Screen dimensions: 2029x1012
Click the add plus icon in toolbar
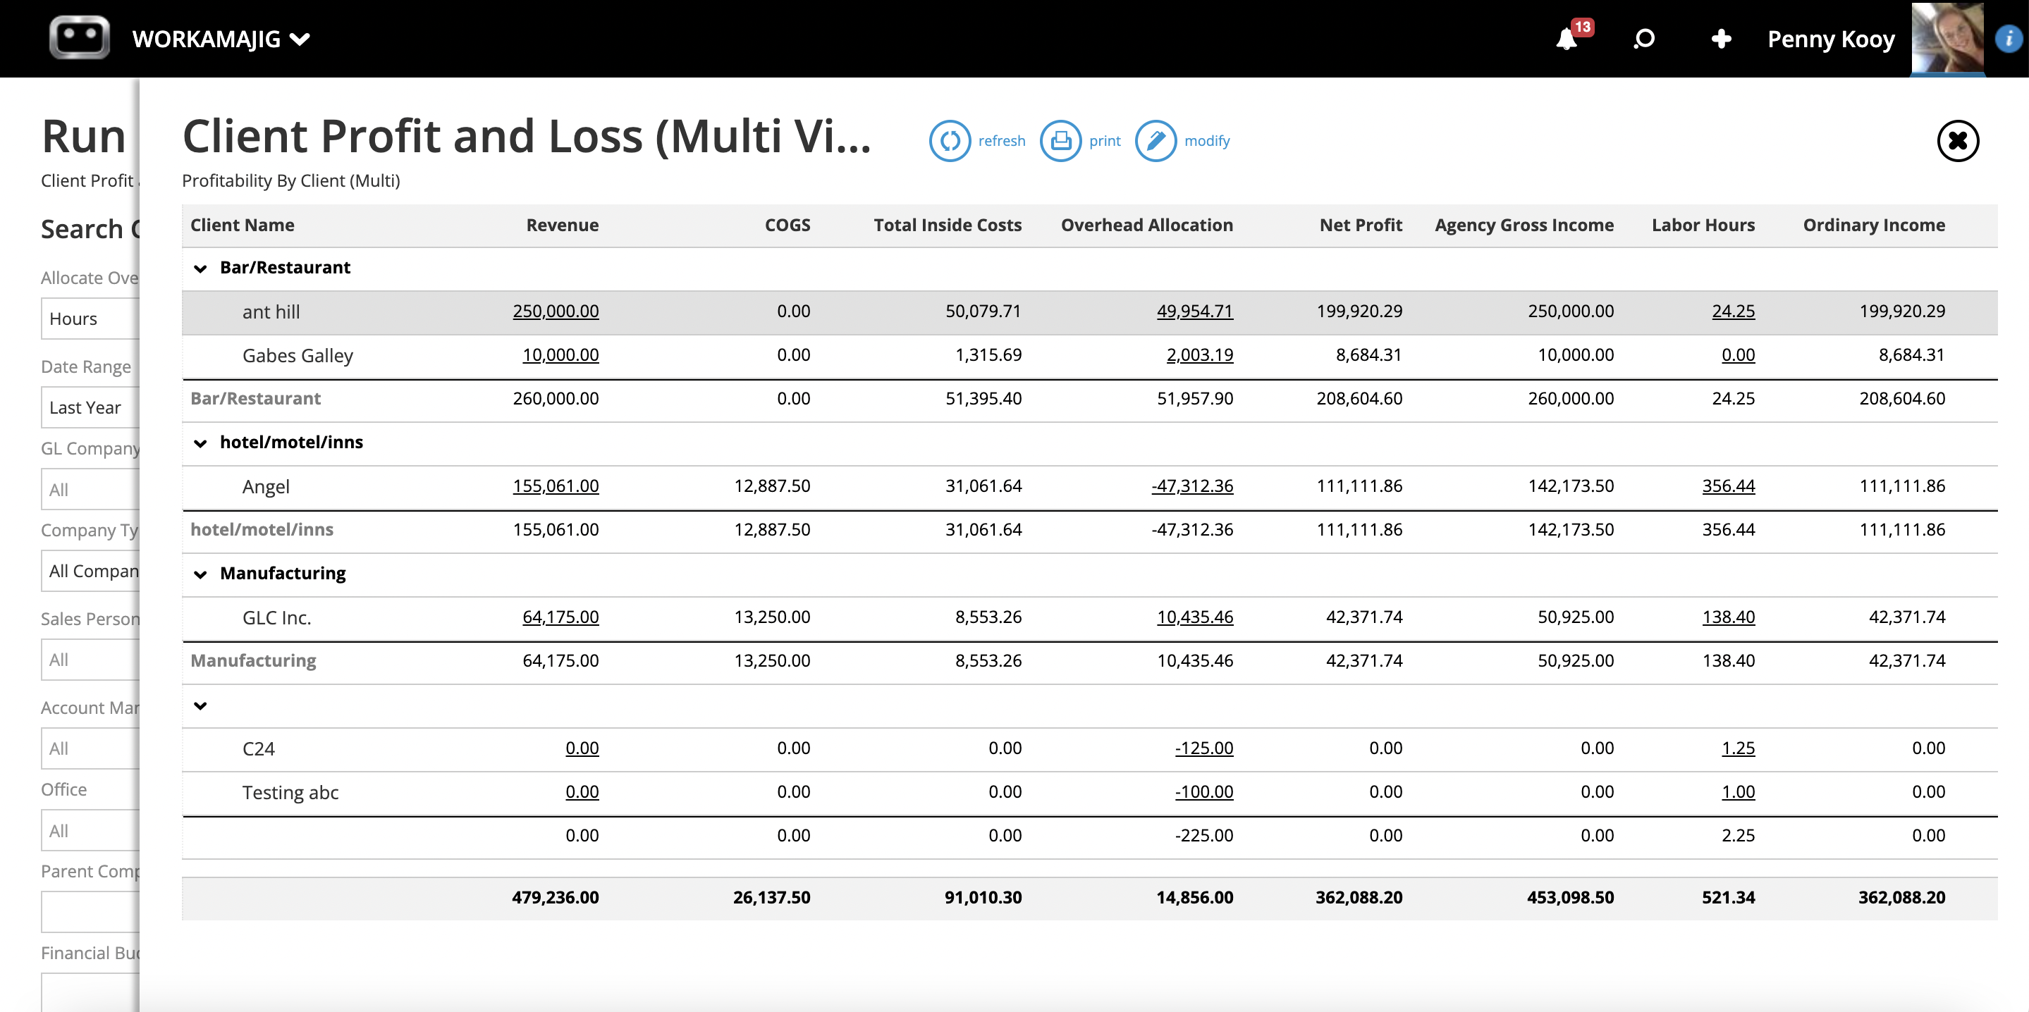(x=1722, y=39)
